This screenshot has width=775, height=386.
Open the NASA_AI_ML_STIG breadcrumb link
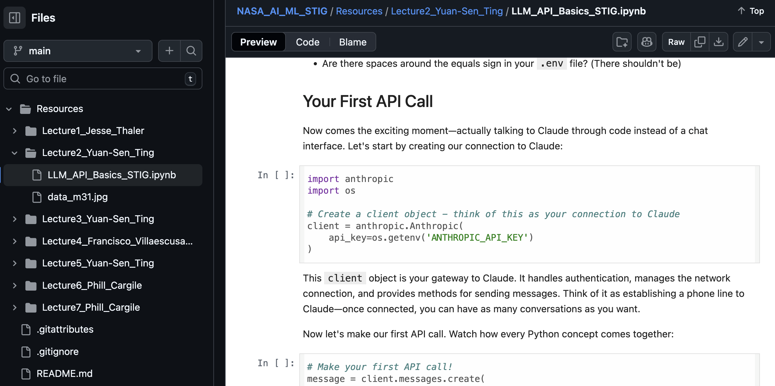click(282, 11)
